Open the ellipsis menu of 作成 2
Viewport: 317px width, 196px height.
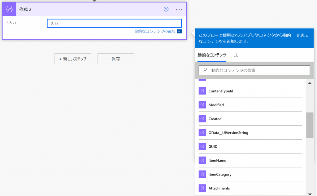(179, 9)
